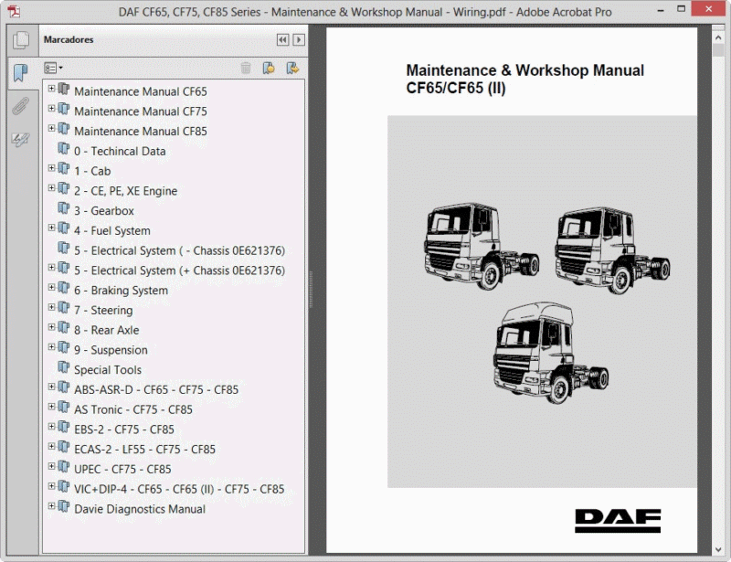Expand the Maintenance Manual CF65 bookmark

click(51, 89)
